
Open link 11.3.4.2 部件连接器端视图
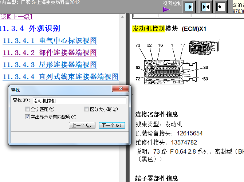tap(50, 53)
